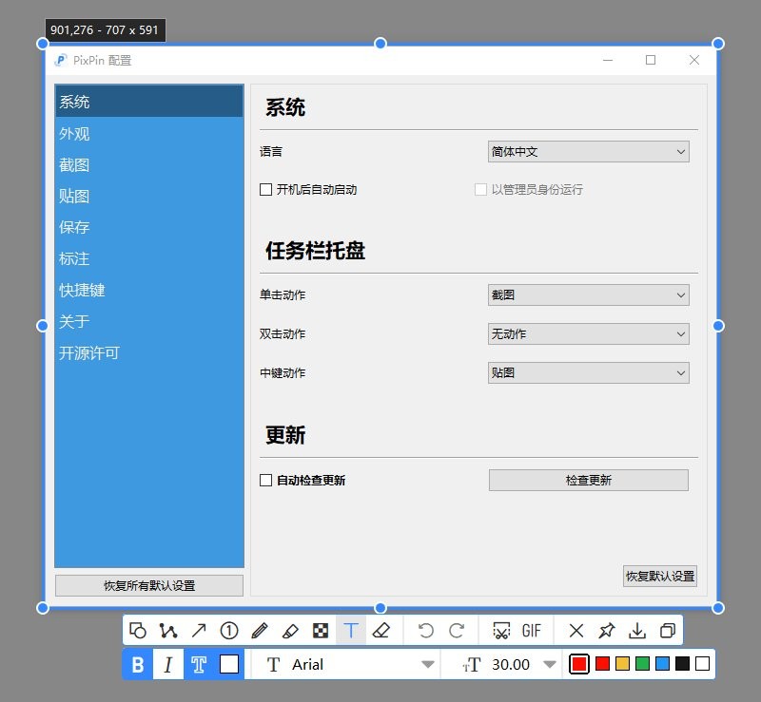The height and width of the screenshot is (702, 761).
Task: Toggle 以管理员身份运行 checkbox
Action: 481,189
